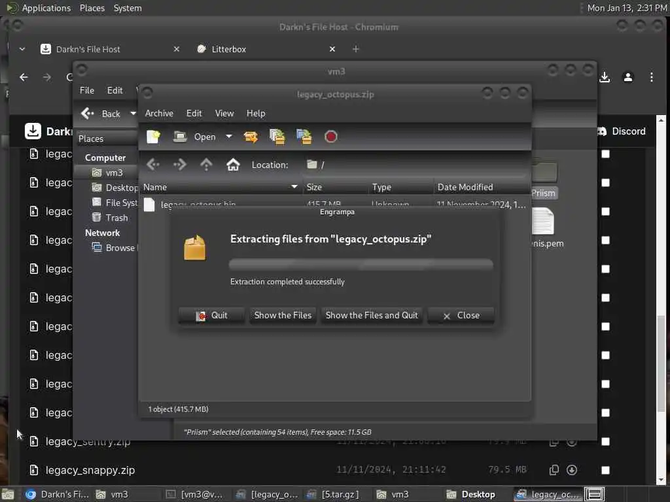Click the extraction progress bar
The image size is (670, 502).
pos(361,264)
